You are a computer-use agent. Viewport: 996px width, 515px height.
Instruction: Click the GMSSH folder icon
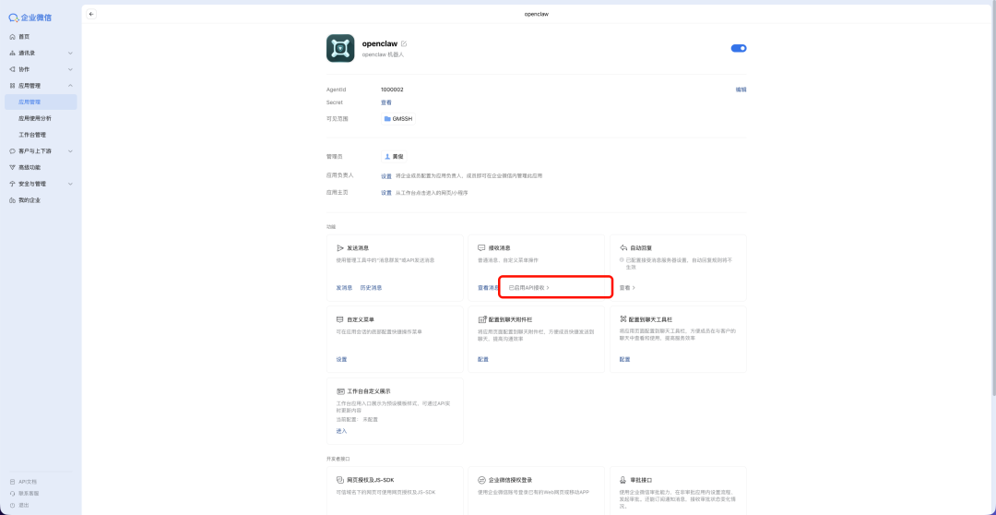click(387, 119)
